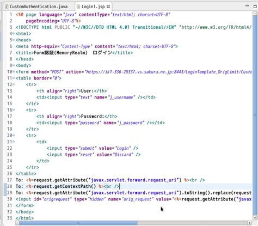The height and width of the screenshot is (226, 258).
Task: Click the Java file icon on CustomAuthentication.java tab
Action: pos(7,7)
